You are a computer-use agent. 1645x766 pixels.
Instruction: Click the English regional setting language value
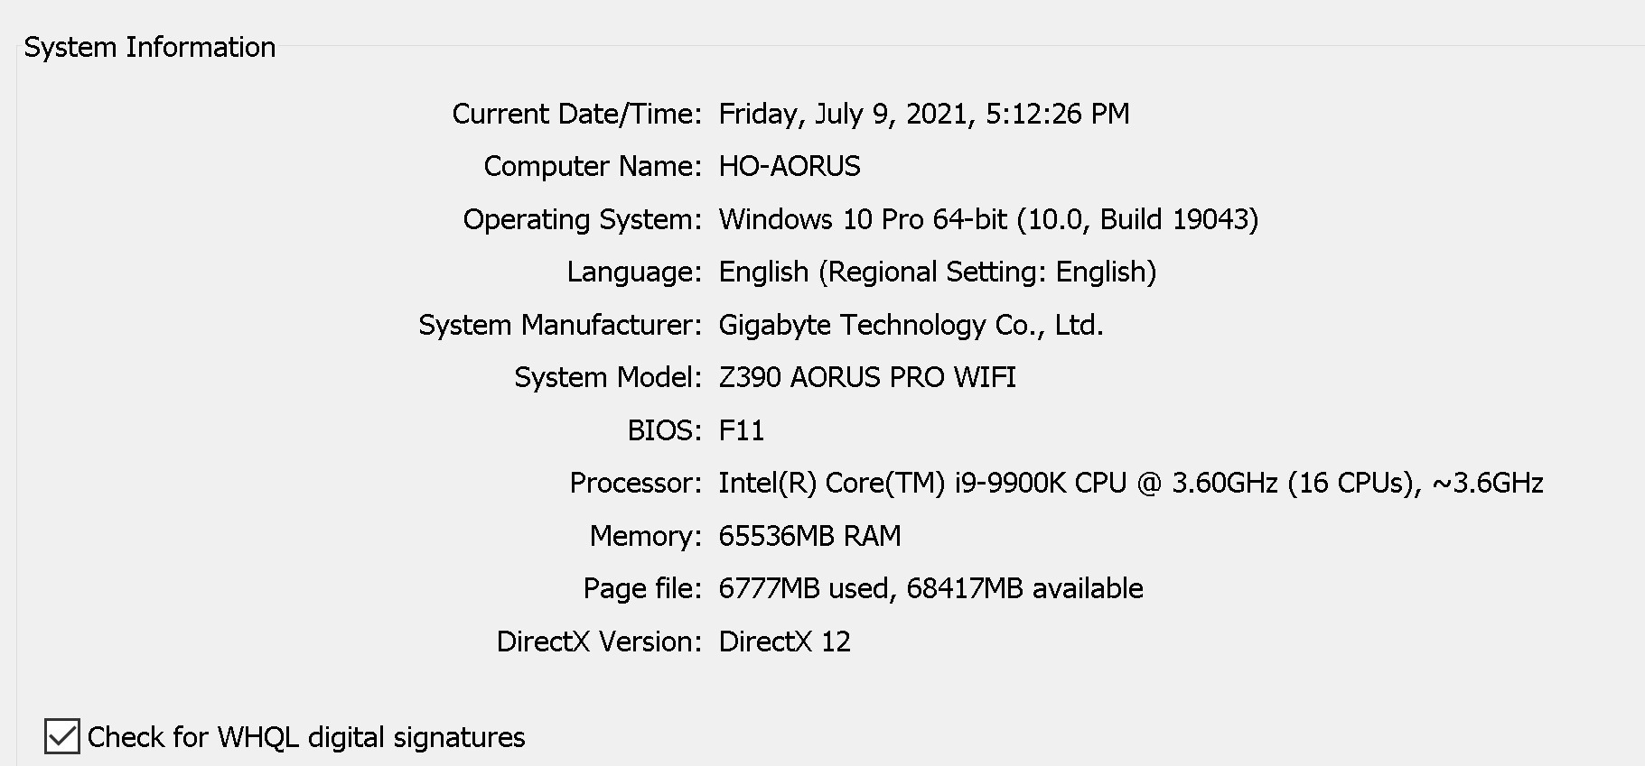(937, 272)
